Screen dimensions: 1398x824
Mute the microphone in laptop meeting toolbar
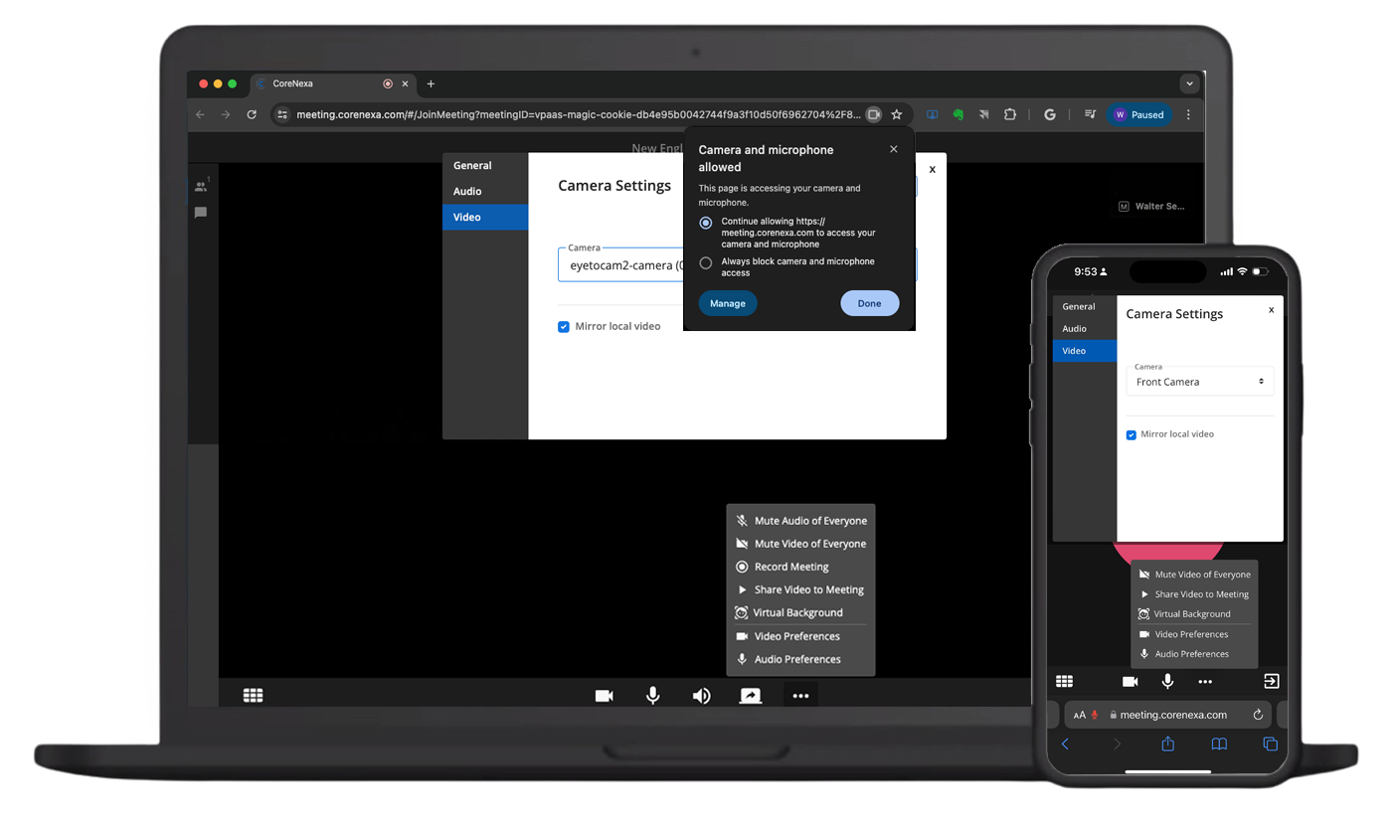652,696
